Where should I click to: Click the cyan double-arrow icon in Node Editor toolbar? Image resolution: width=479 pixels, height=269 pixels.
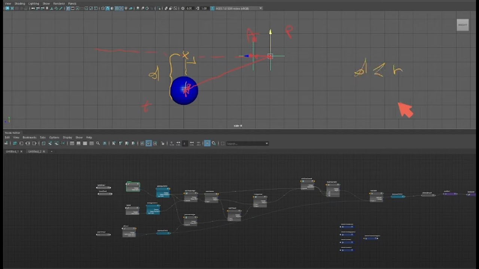(15, 143)
